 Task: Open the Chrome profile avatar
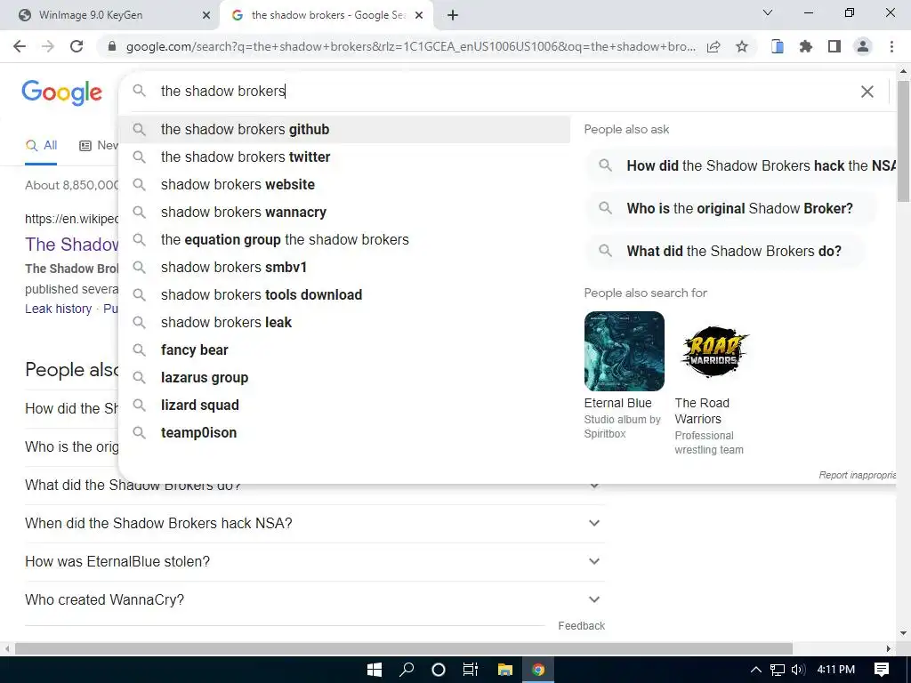pyautogui.click(x=863, y=46)
